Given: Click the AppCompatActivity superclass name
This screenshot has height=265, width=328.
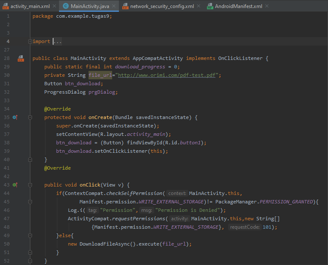Looking at the screenshot, I should 158,58.
